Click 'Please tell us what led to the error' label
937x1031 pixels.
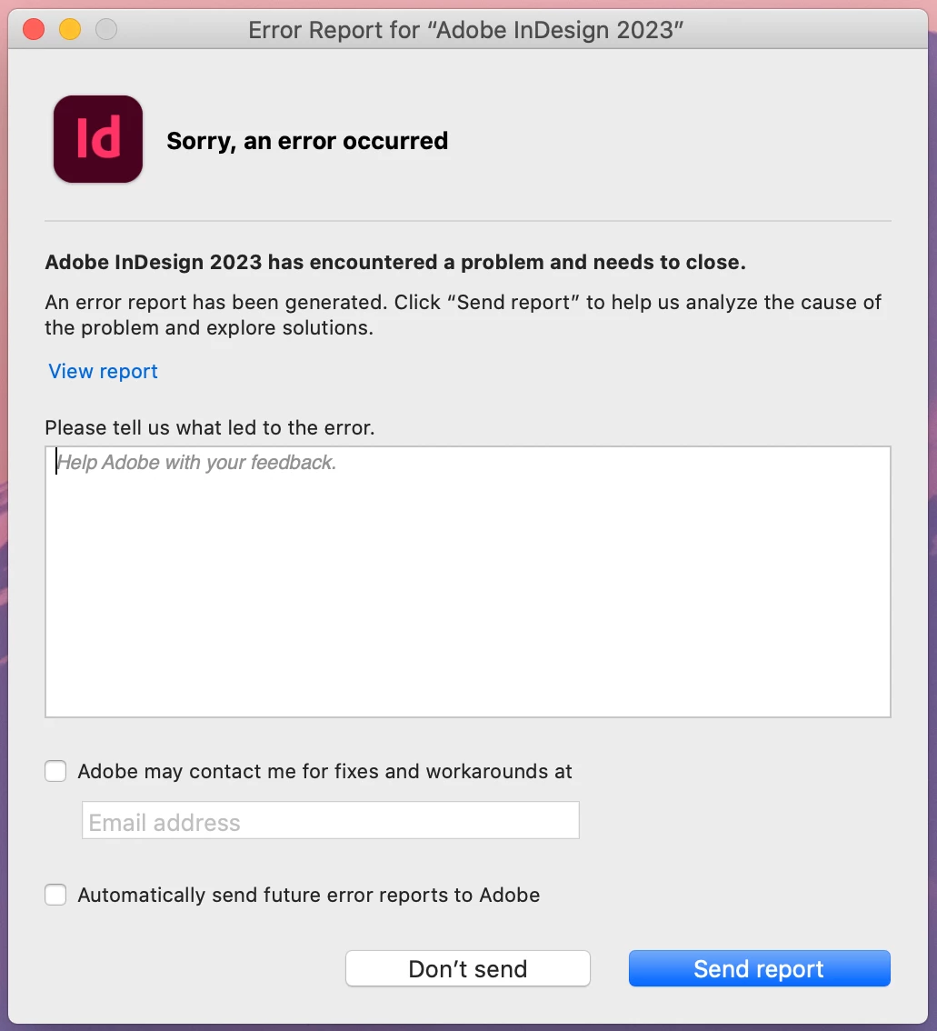point(209,427)
